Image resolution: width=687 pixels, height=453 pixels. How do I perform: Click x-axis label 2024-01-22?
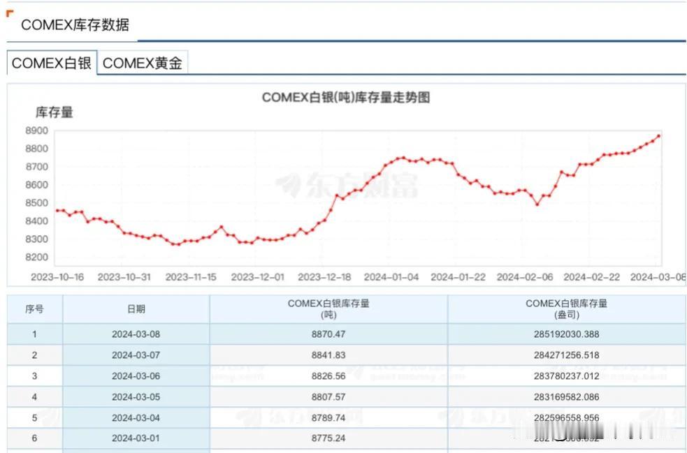coord(458,277)
